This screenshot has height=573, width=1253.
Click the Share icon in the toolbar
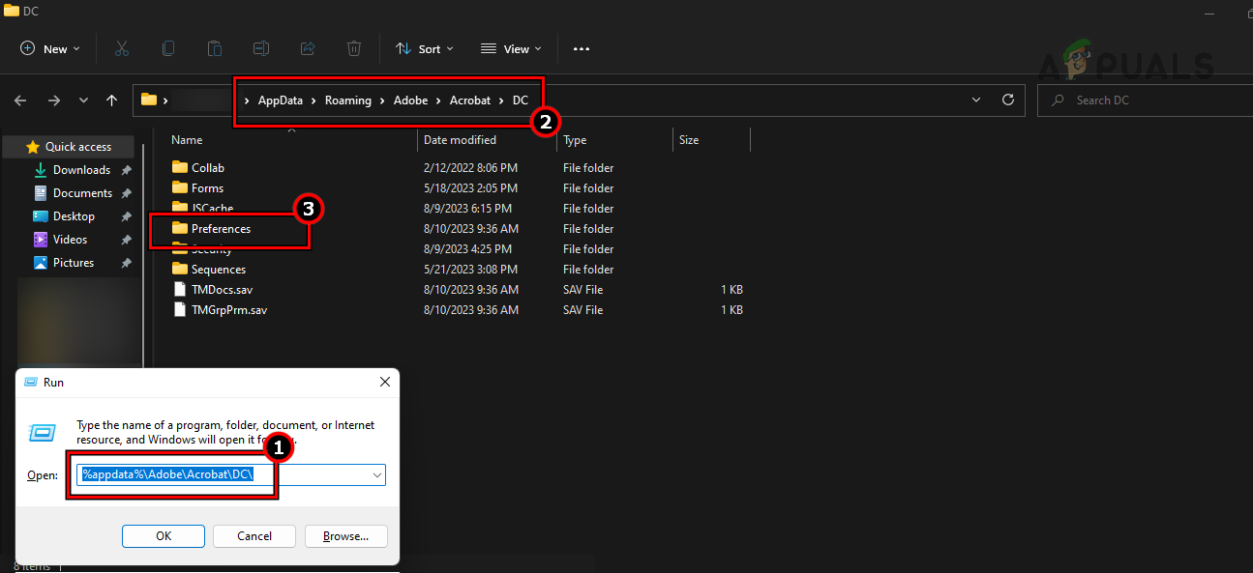(x=308, y=48)
